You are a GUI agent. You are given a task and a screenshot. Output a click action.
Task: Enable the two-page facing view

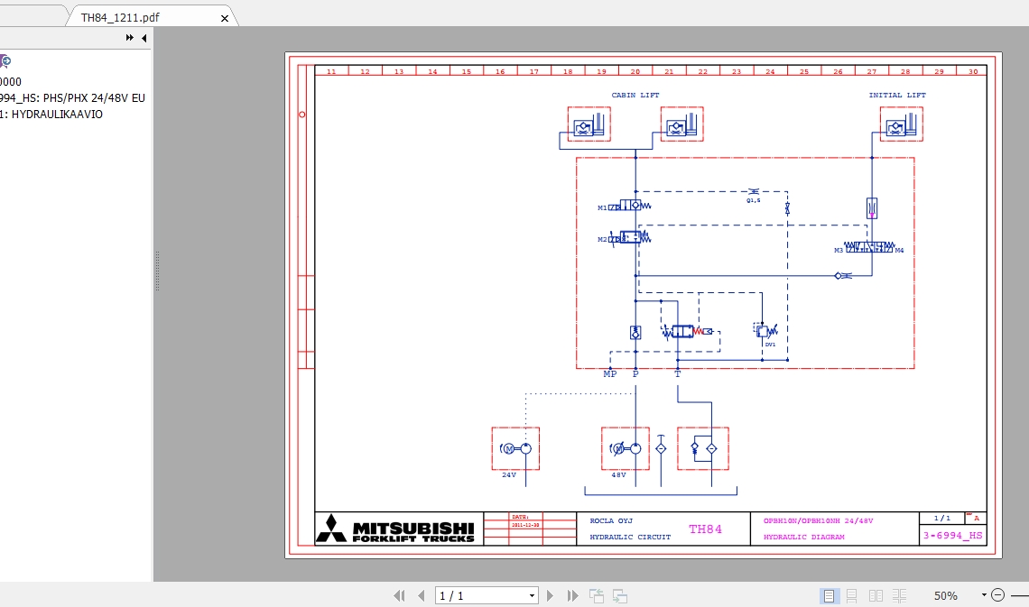(x=875, y=595)
